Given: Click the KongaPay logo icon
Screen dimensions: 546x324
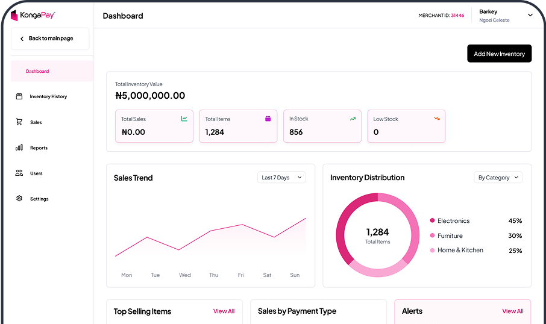Looking at the screenshot, I should click(x=14, y=16).
